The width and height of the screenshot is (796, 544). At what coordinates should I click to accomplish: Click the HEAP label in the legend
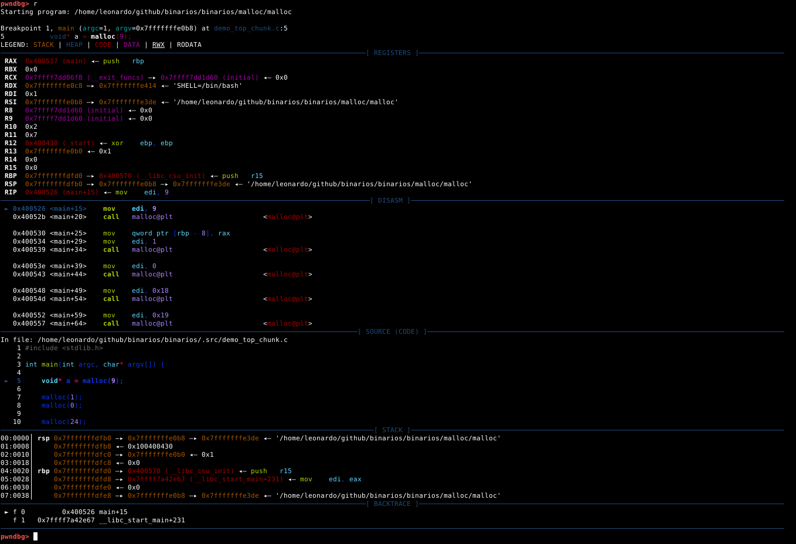[x=74, y=45]
